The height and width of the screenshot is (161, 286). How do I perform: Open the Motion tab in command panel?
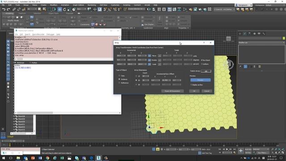pos(254,34)
